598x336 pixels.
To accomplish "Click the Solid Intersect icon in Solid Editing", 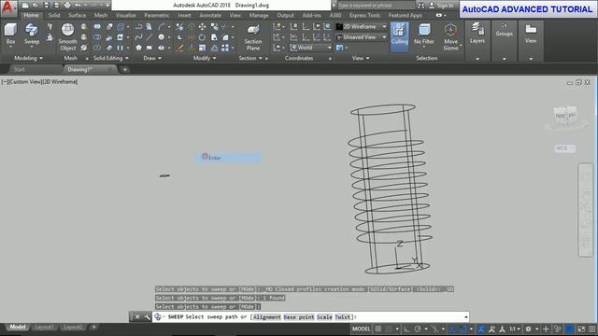I will 97,48.
